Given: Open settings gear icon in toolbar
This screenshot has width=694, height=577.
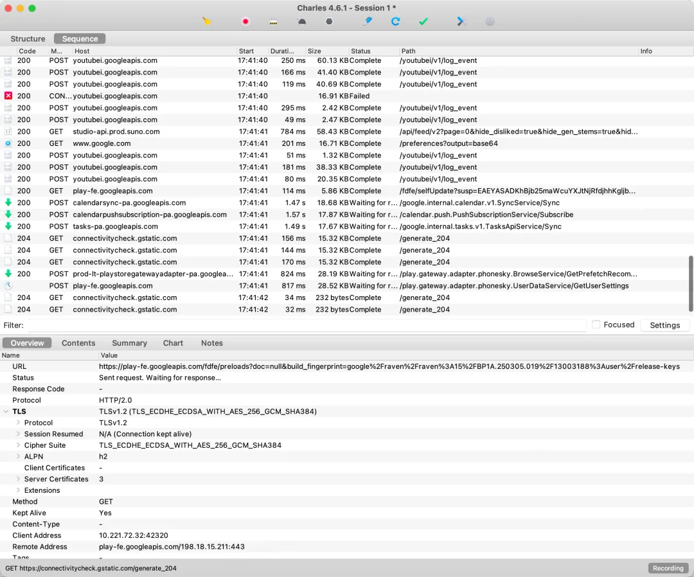Looking at the screenshot, I should pyautogui.click(x=490, y=21).
